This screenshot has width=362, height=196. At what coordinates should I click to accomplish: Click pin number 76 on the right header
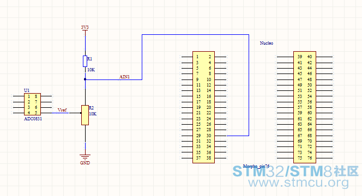click(x=310, y=158)
